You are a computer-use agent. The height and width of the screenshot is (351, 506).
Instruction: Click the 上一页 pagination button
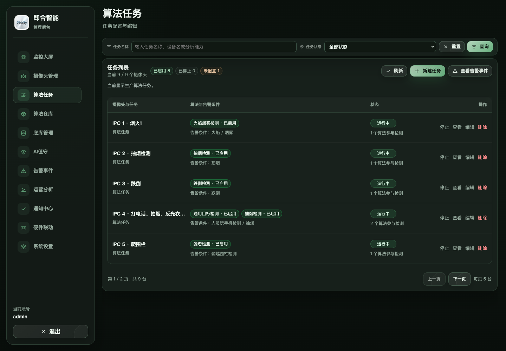(434, 279)
